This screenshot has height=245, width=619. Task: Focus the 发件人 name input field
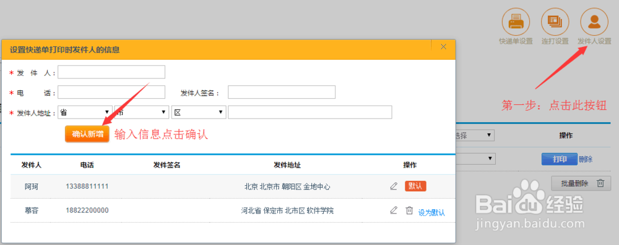coord(111,72)
